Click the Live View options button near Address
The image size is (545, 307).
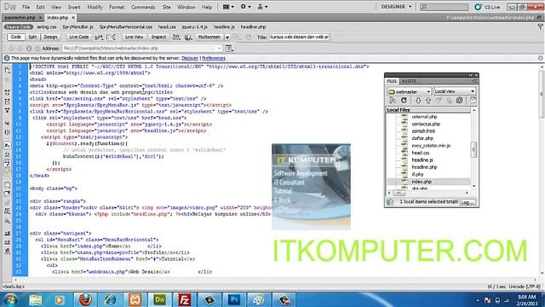pyautogui.click(x=229, y=49)
